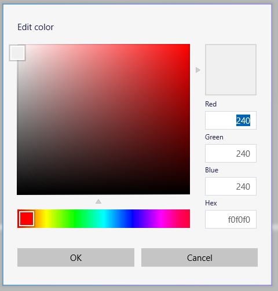Choose black at the color field's bottom edge
The height and width of the screenshot is (291, 278).
point(104,193)
